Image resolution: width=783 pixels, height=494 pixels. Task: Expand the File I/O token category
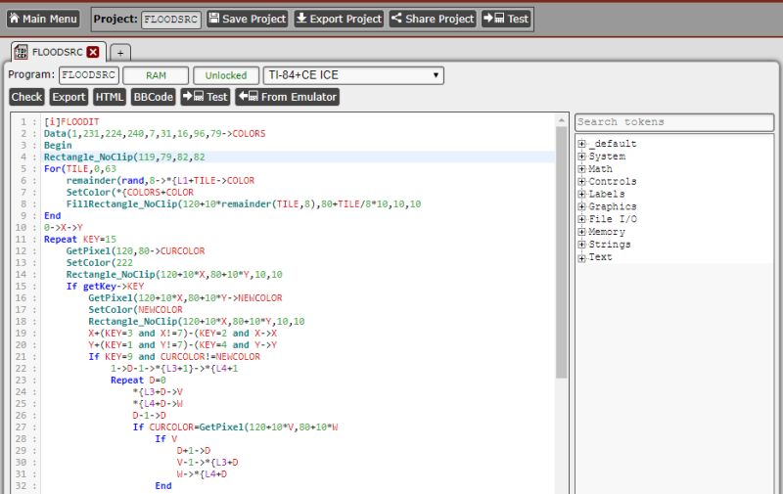[x=581, y=219]
